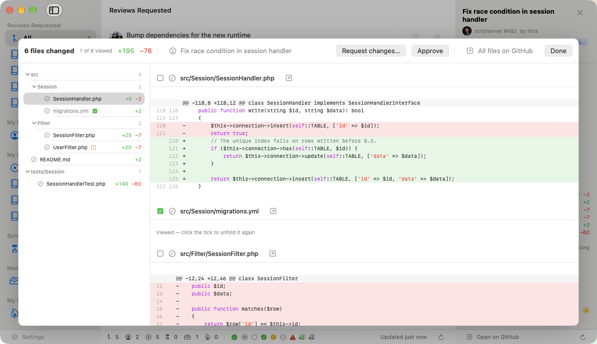Click 'Updated just now' status text
Viewport: 597px width, 344px height.
click(404, 337)
